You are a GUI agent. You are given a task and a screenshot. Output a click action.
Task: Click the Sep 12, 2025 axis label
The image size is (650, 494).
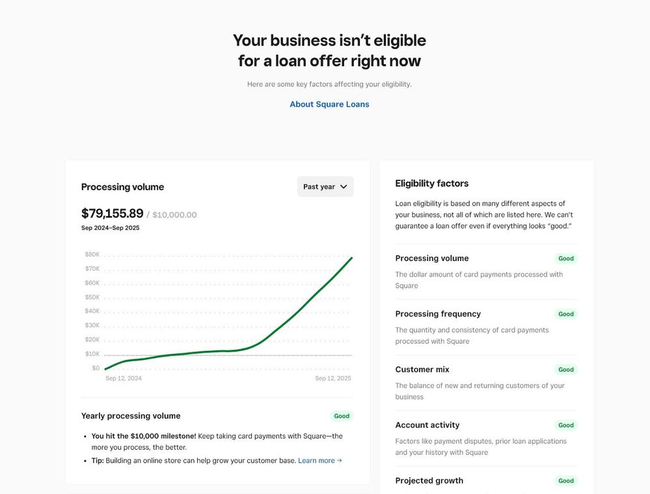[x=333, y=378]
